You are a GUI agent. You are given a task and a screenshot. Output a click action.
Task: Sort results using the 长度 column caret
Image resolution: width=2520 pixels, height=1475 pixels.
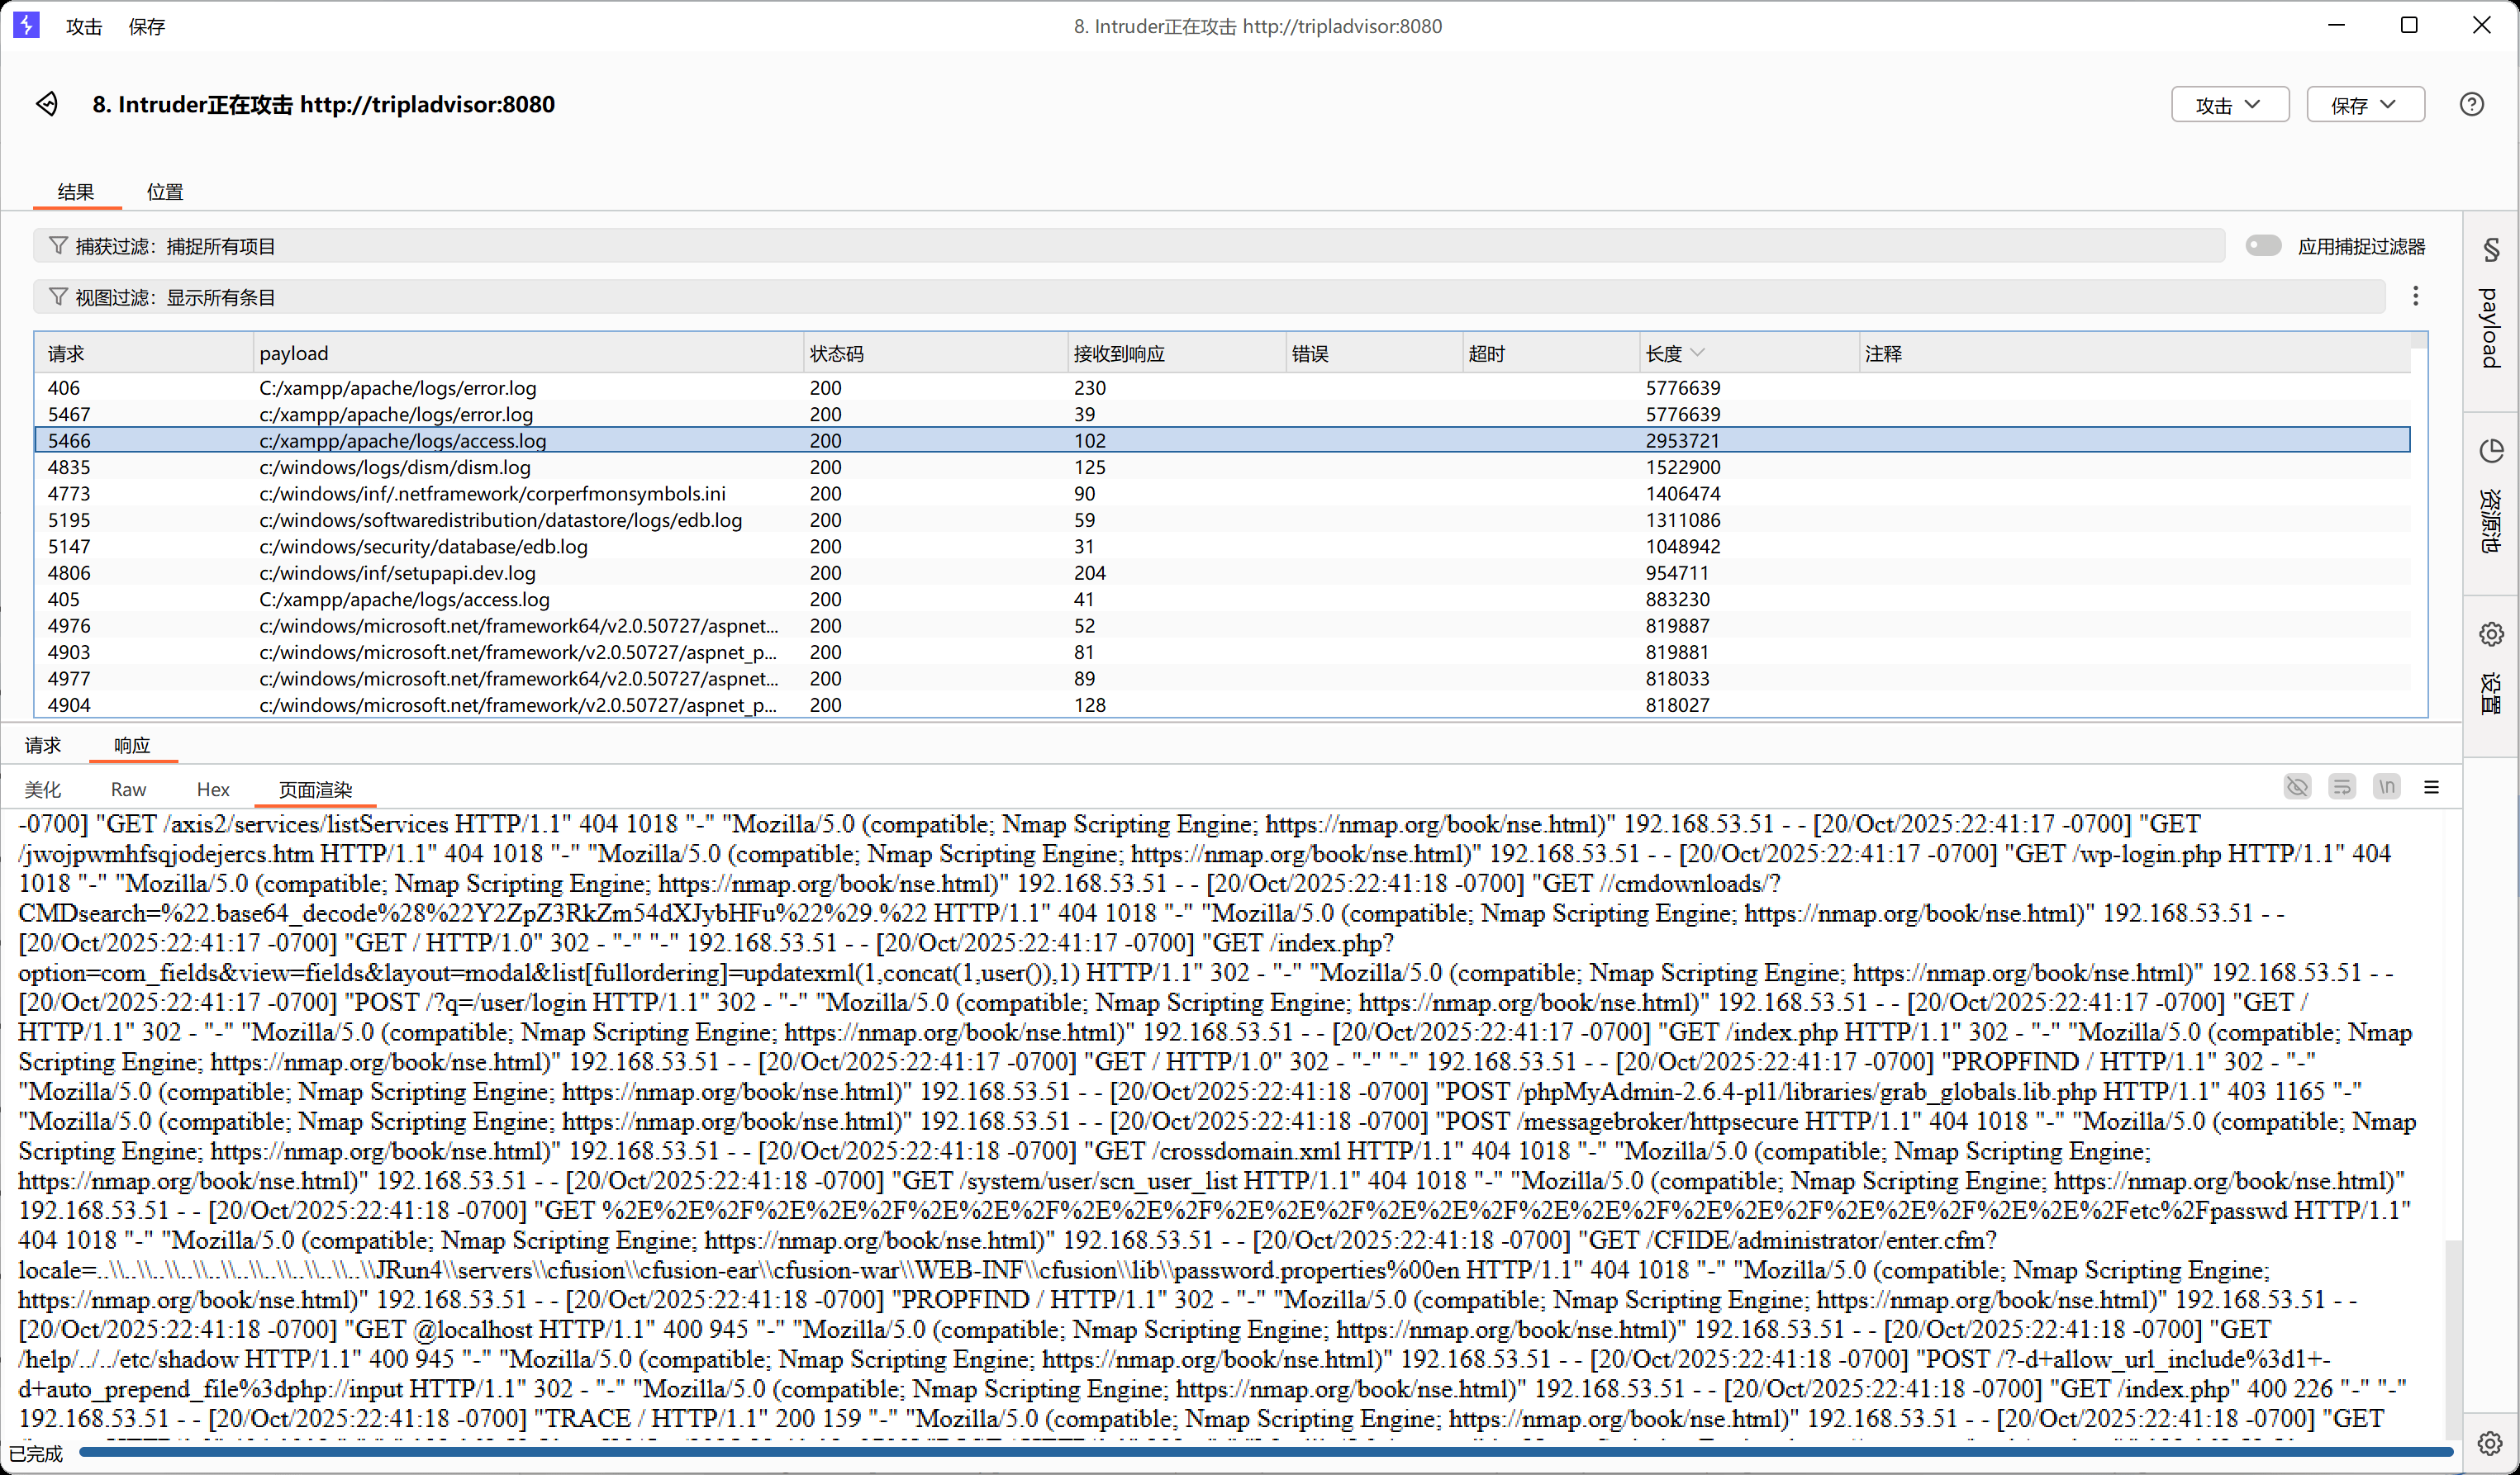[1697, 352]
